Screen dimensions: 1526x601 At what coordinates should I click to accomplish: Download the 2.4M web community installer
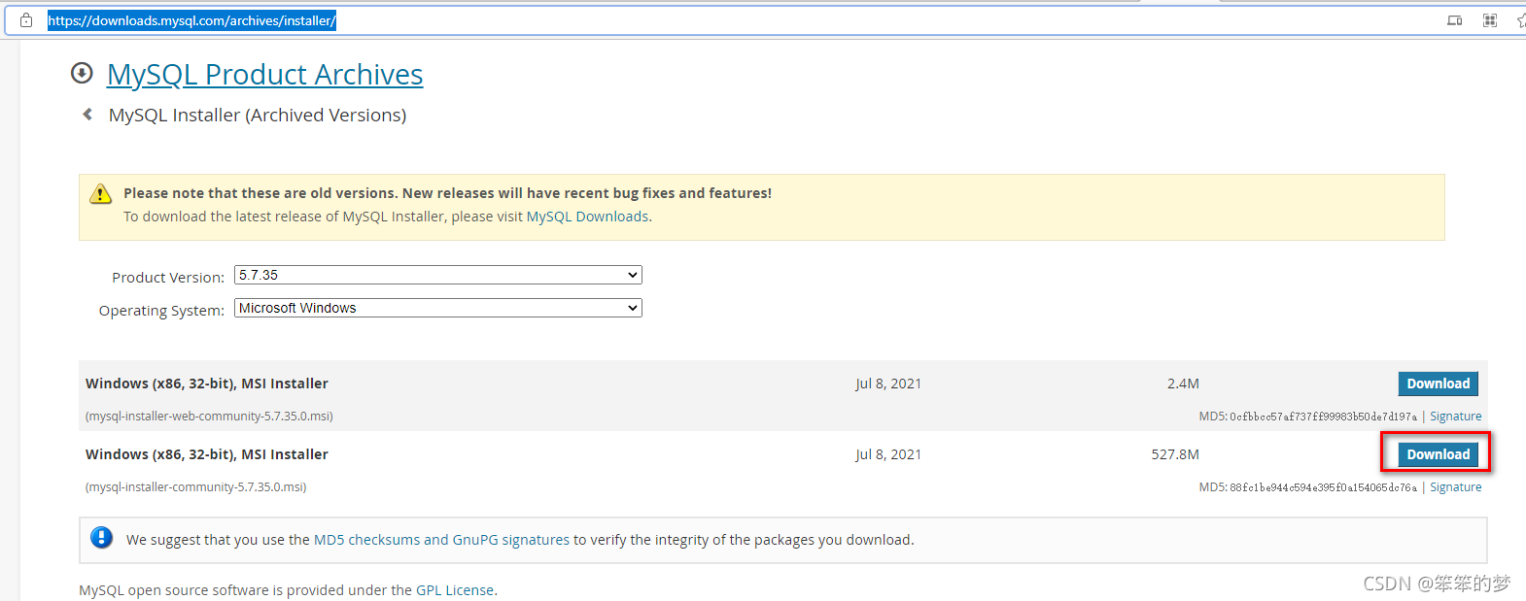tap(1439, 384)
